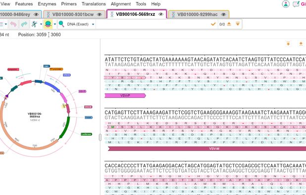
Task: Click the VSV-M feature bar in sequence view
Action: 207,149
